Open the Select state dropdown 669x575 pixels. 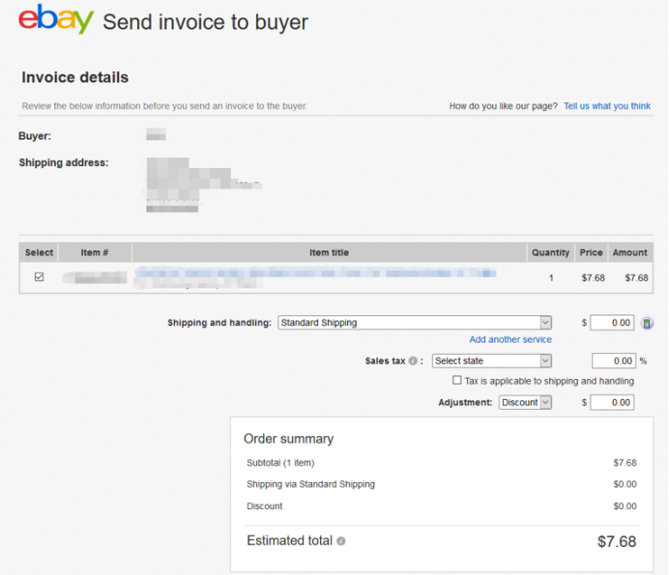pos(492,360)
